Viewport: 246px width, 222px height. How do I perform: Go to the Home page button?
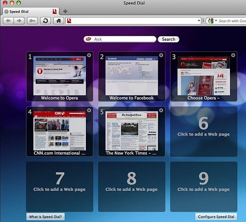click(59, 21)
